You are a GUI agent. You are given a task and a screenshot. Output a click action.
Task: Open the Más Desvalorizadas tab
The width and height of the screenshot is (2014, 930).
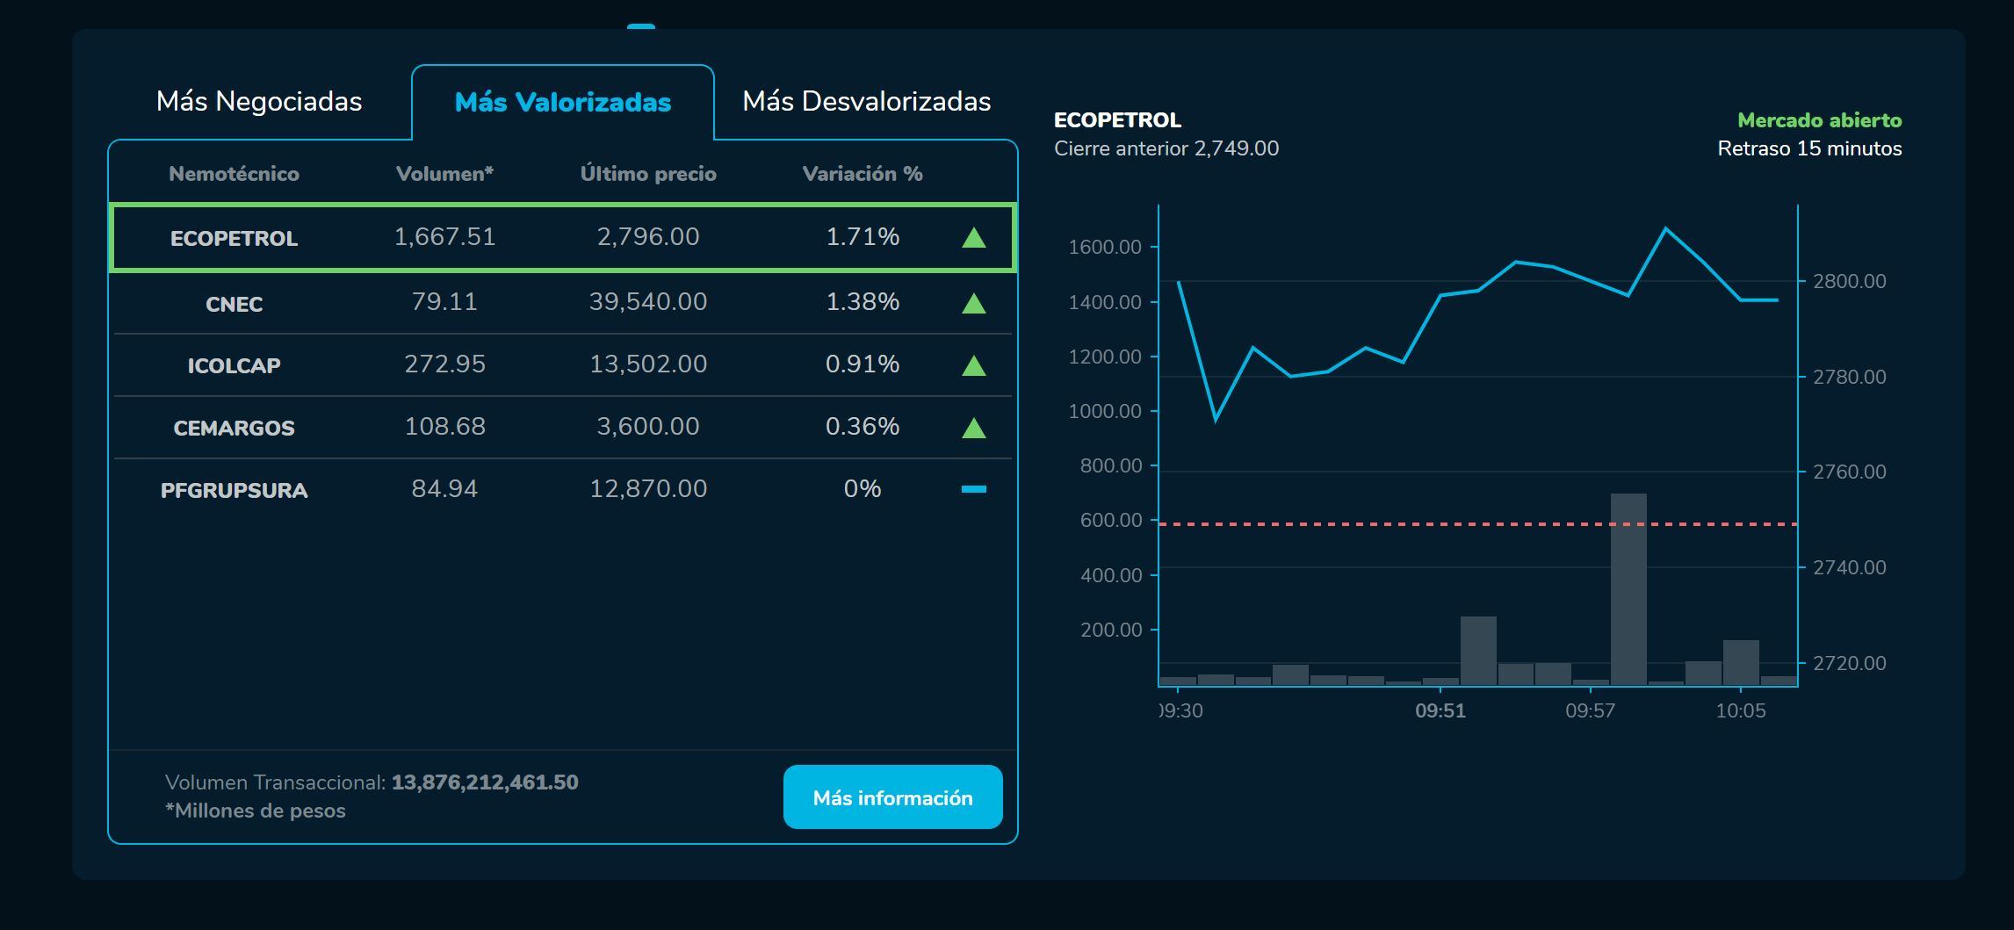click(867, 101)
